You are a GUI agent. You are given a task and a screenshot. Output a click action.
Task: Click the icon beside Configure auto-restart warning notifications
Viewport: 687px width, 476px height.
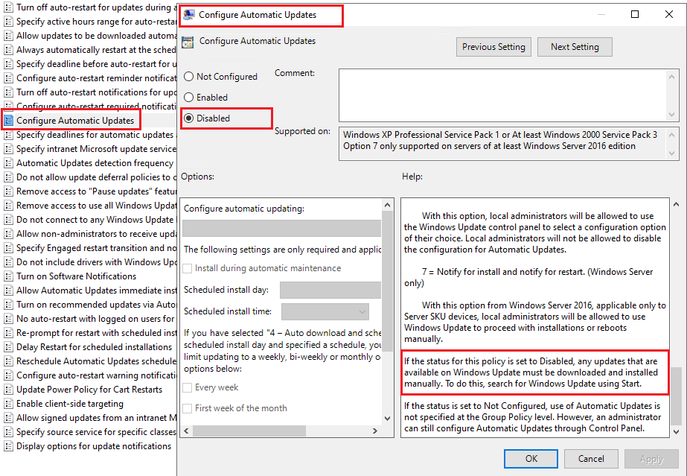[8, 375]
